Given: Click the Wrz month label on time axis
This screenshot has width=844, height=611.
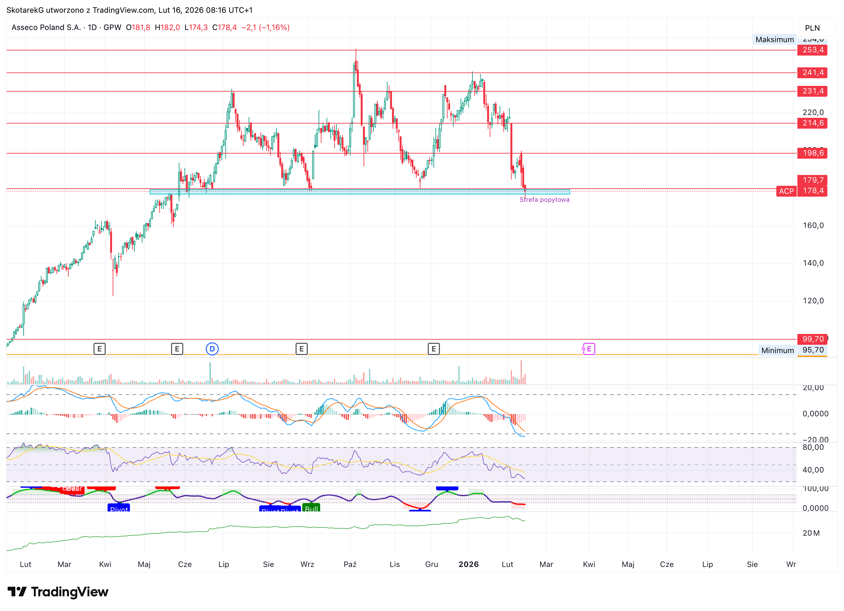Looking at the screenshot, I should coord(307,564).
